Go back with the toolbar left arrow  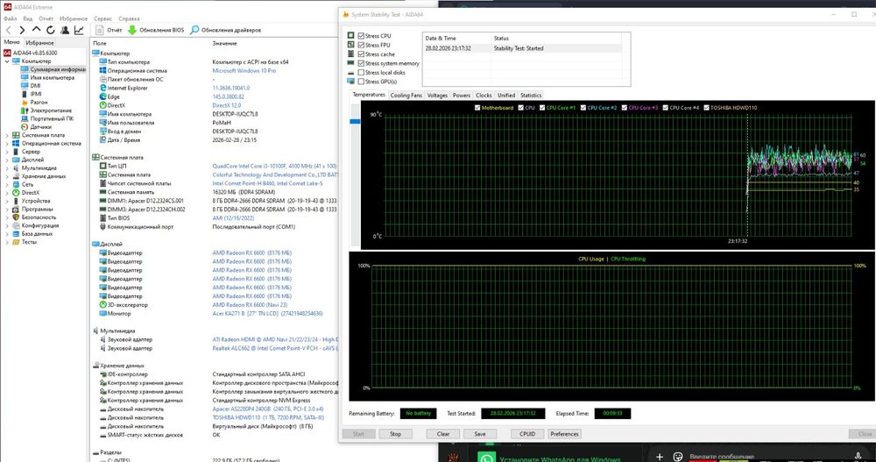click(x=9, y=30)
